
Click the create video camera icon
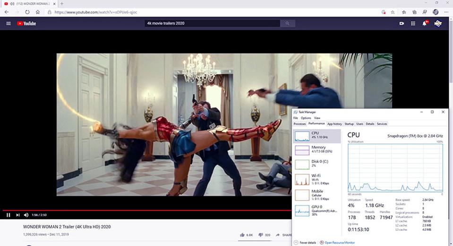click(402, 23)
